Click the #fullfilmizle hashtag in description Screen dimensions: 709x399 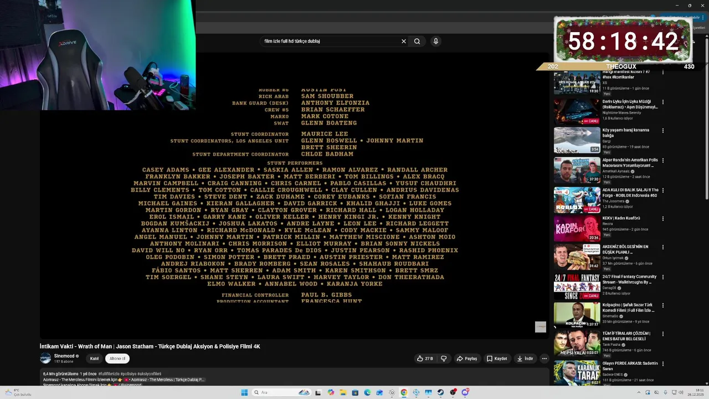coord(109,374)
